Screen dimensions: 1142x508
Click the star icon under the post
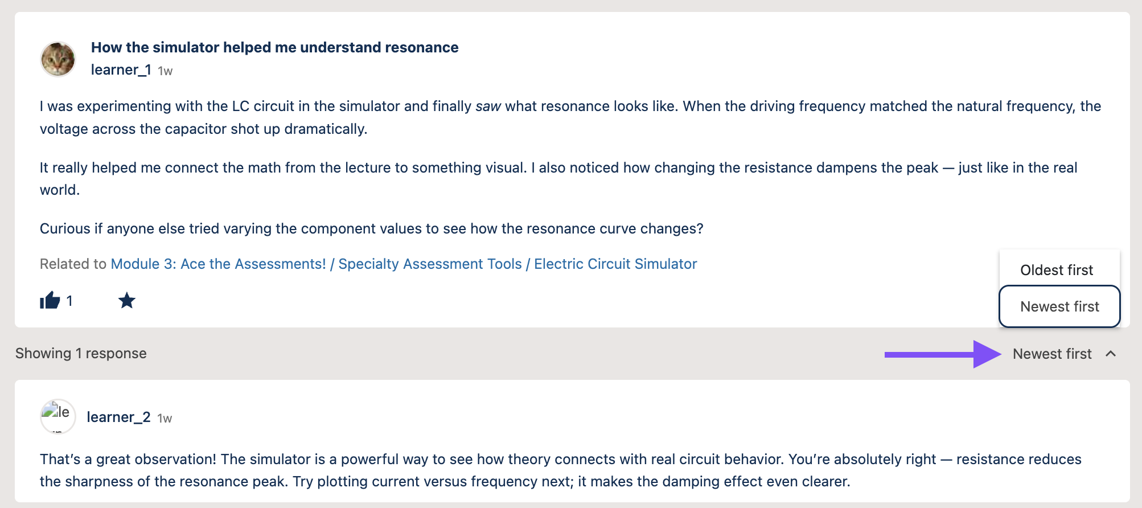(x=126, y=300)
